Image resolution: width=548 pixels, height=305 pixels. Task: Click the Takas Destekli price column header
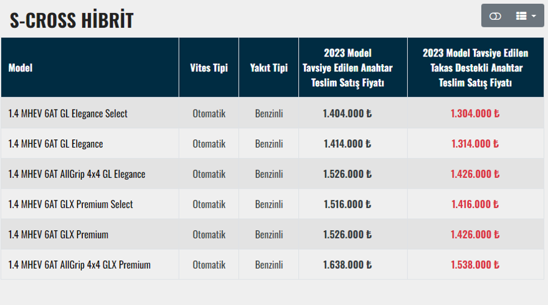pos(475,68)
